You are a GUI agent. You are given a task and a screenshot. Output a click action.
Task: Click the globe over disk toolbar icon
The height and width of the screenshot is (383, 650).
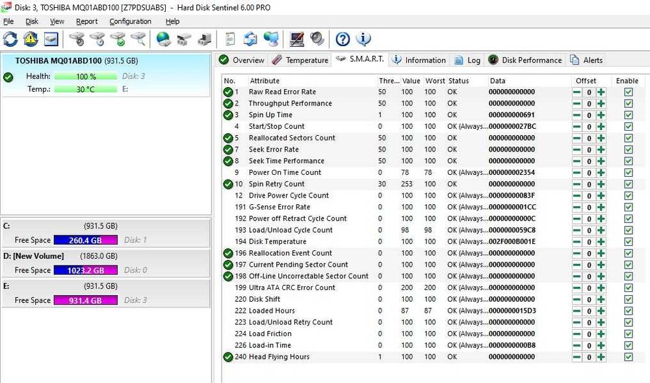pyautogui.click(x=163, y=40)
